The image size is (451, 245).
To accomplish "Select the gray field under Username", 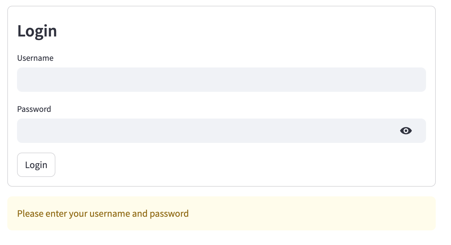I will (x=222, y=80).
